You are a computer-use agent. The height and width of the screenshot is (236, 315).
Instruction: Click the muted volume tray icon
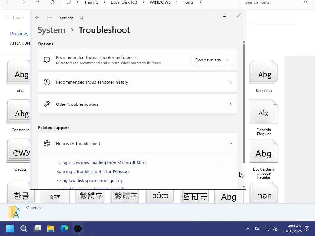275,229
